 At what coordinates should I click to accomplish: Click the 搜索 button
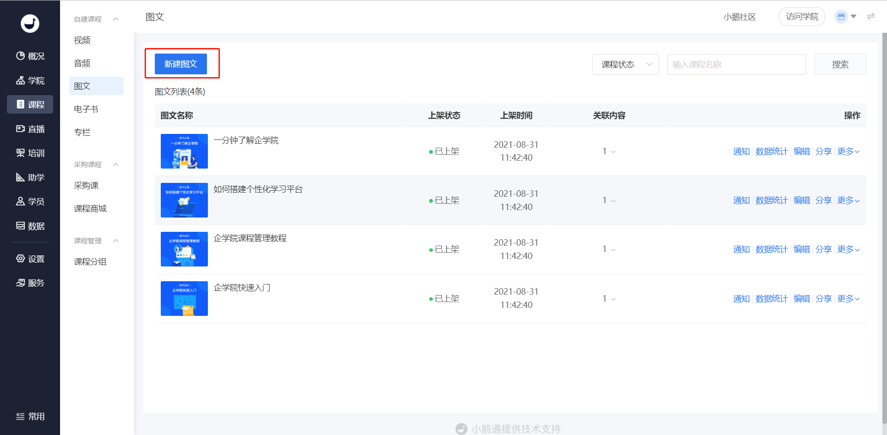(840, 64)
